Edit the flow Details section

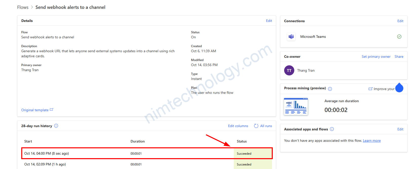pos(269,21)
